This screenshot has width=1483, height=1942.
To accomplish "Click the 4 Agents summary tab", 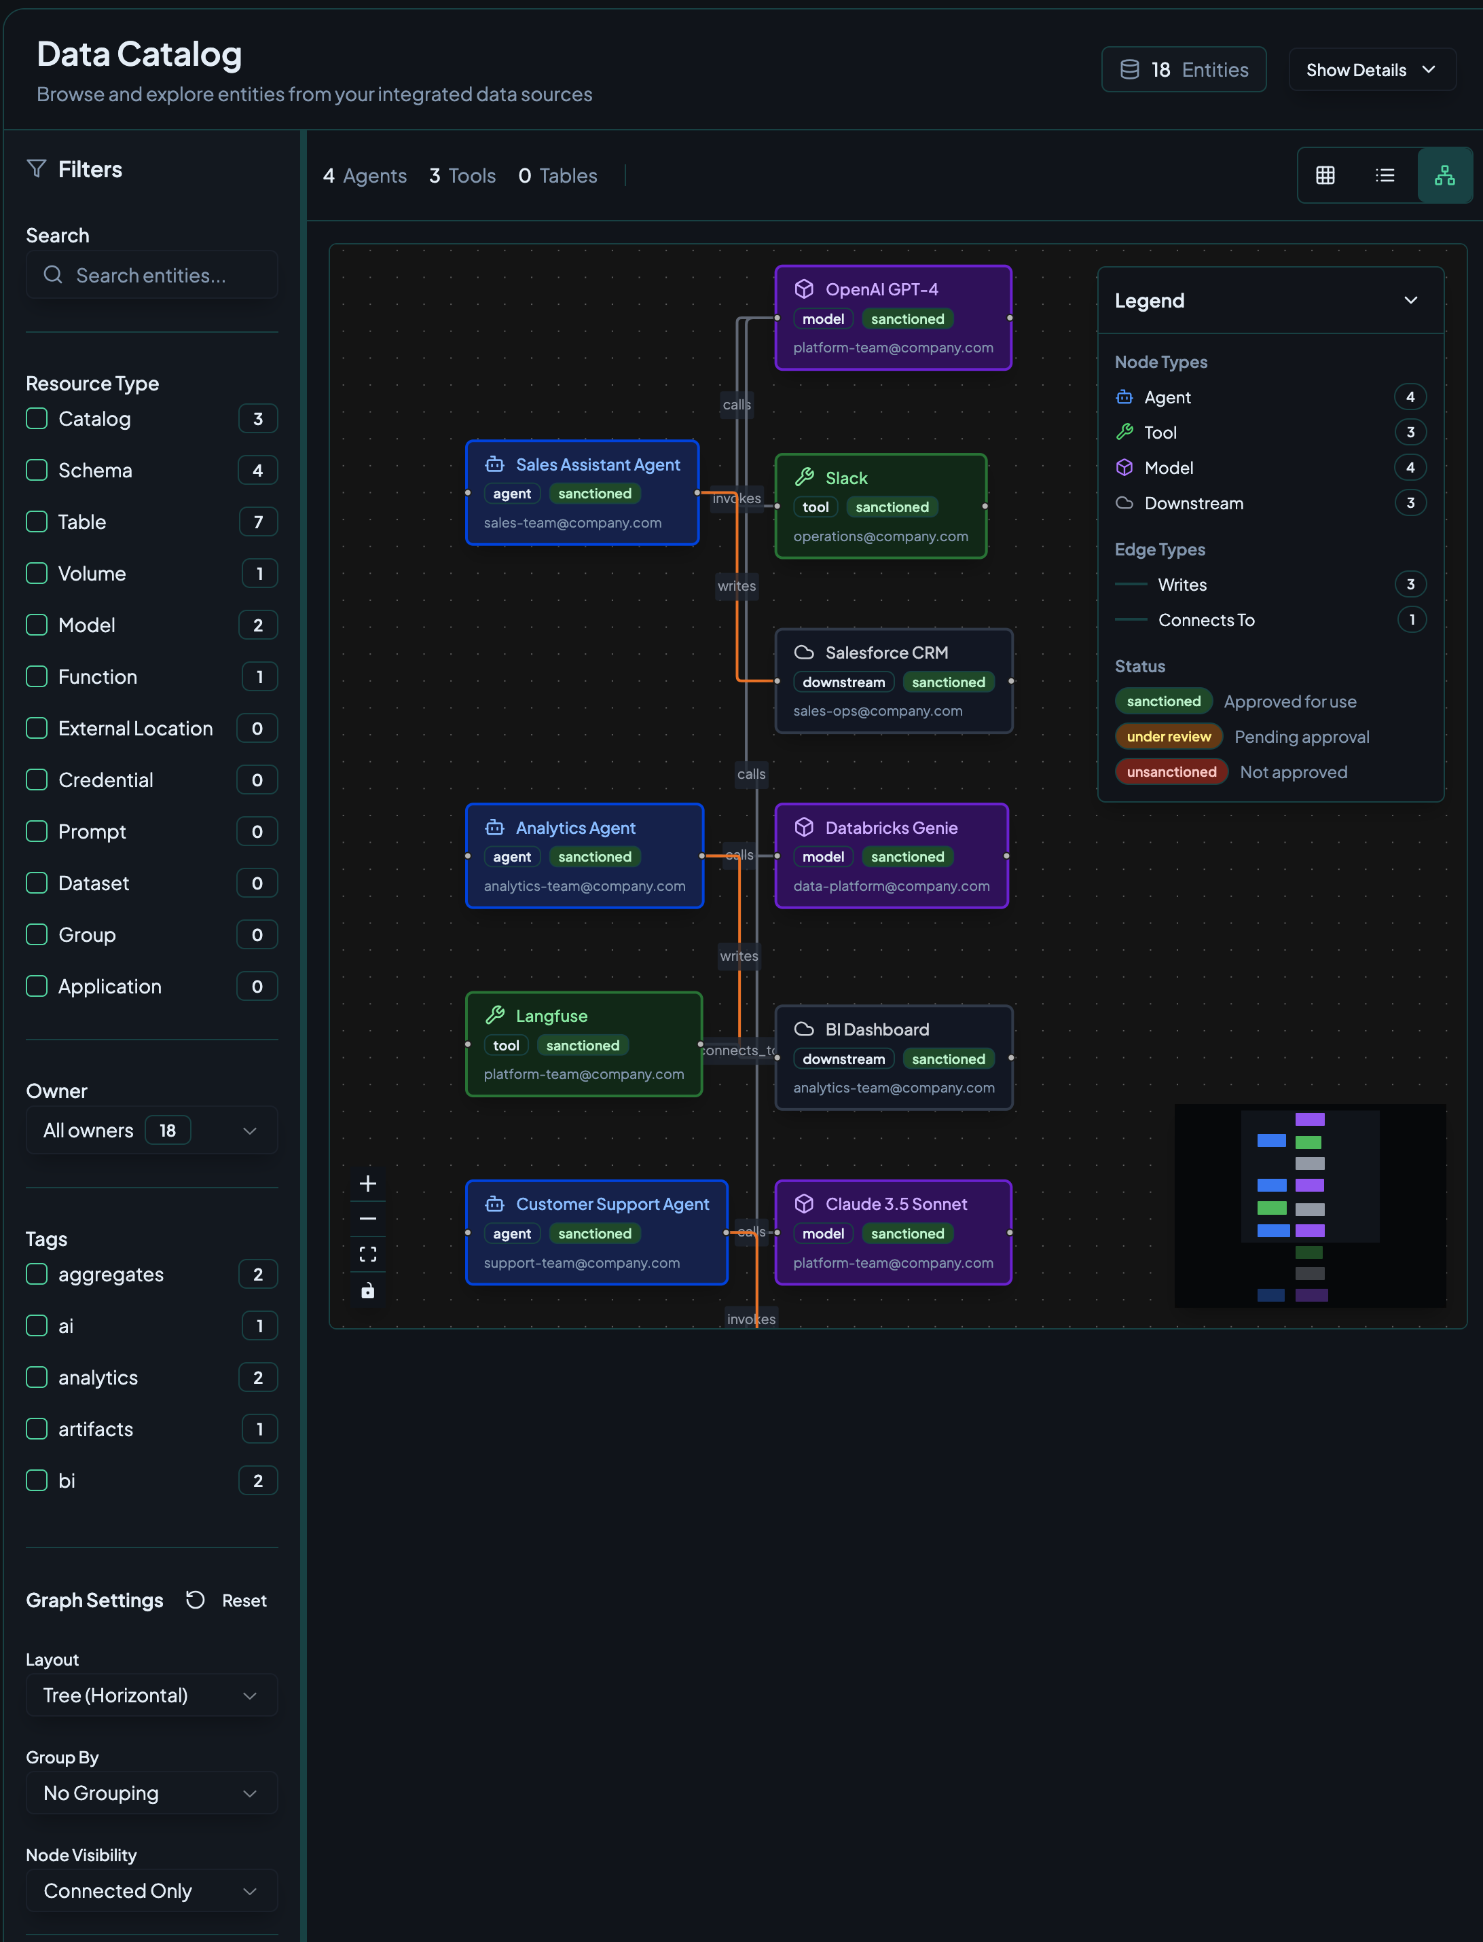I will (365, 176).
